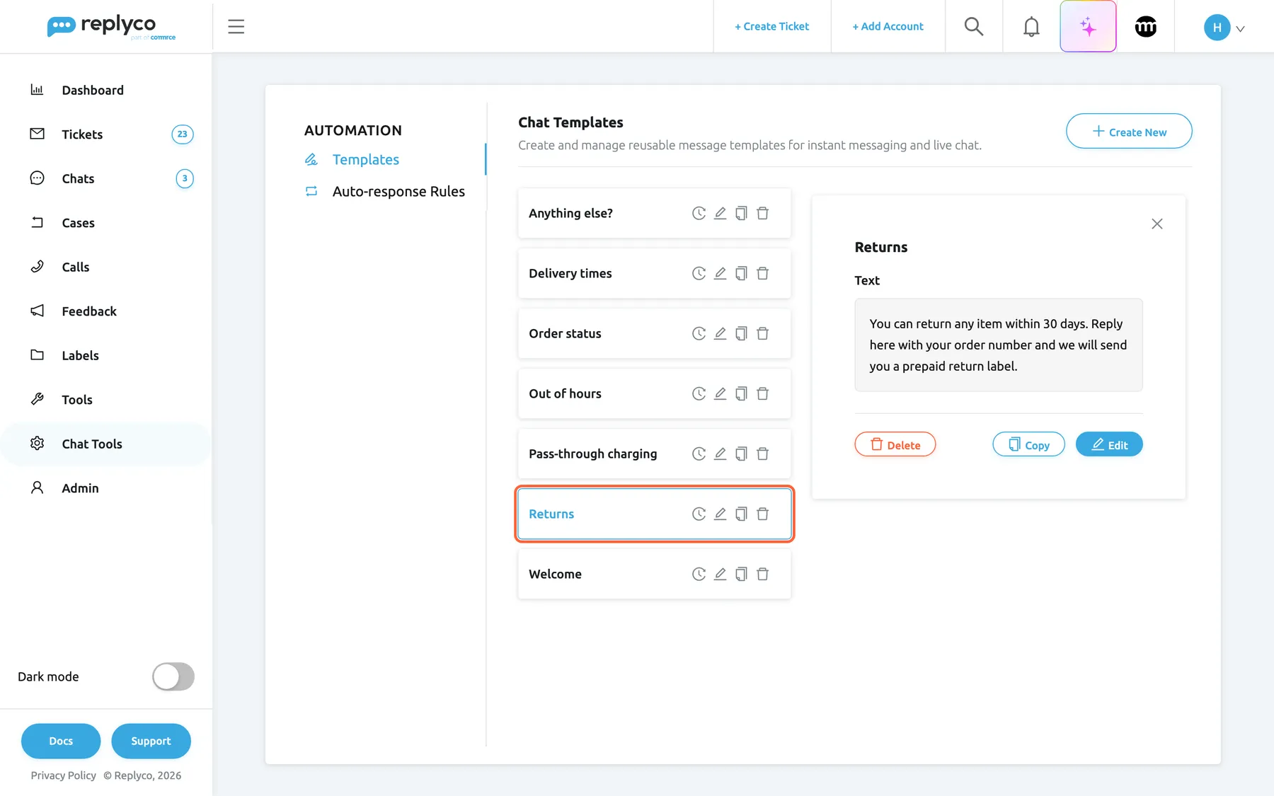Select the Welcome template name
The height and width of the screenshot is (796, 1274).
tap(555, 574)
